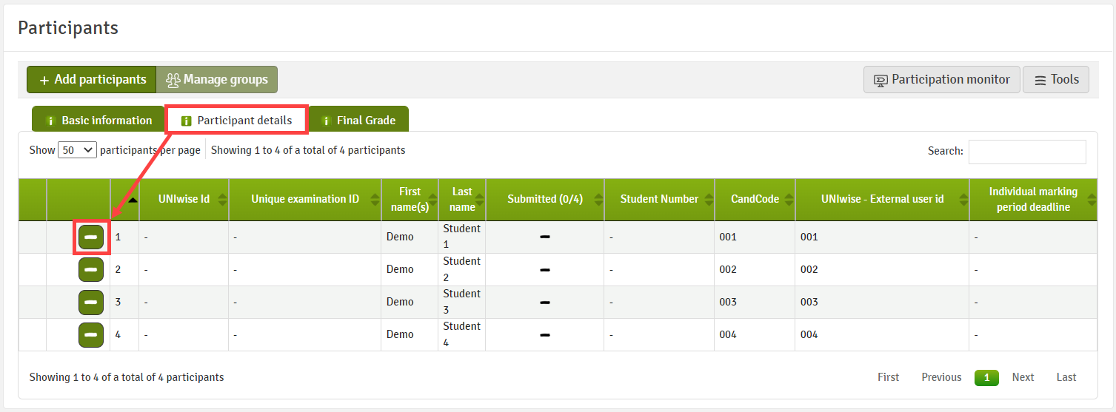The height and width of the screenshot is (412, 1116).
Task: Go to the First page
Action: [x=888, y=377]
